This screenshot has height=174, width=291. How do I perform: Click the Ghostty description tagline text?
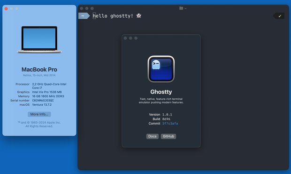coord(161,101)
